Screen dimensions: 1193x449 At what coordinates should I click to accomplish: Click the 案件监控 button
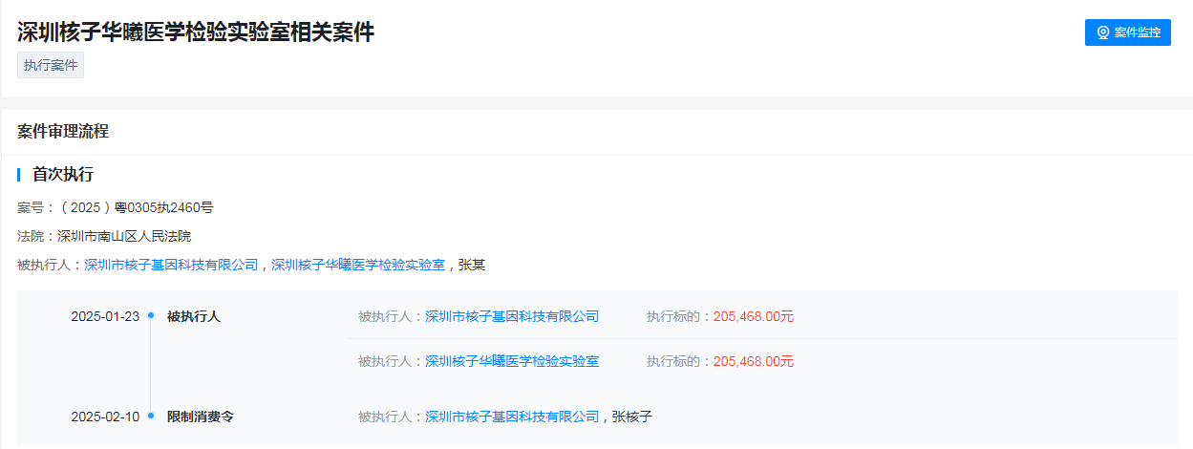tap(1127, 32)
